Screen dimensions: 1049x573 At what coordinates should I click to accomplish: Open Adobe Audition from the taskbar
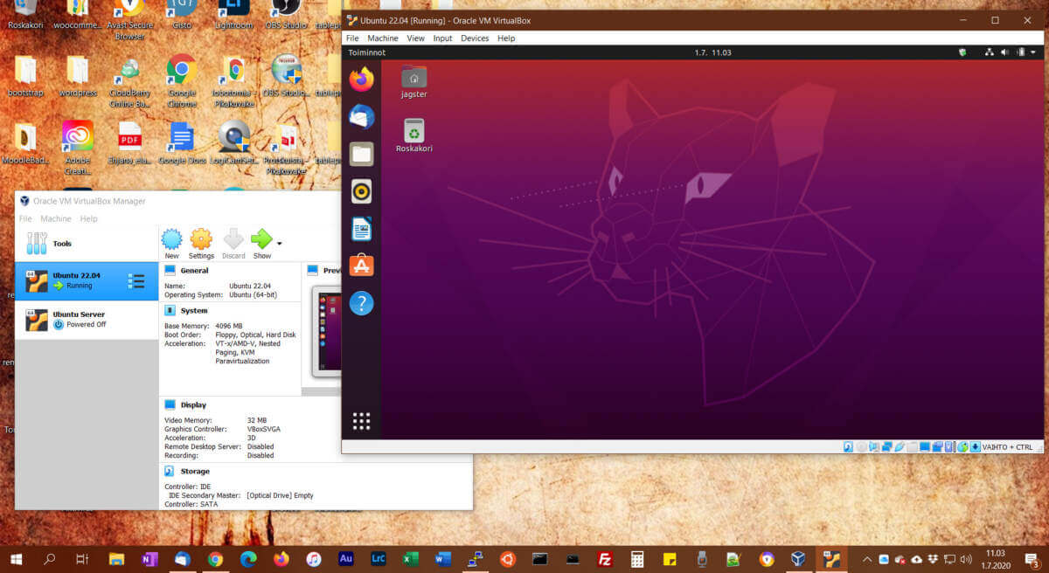click(345, 558)
